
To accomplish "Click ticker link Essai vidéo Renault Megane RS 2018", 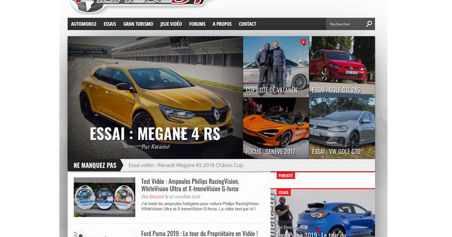I will coord(186,165).
